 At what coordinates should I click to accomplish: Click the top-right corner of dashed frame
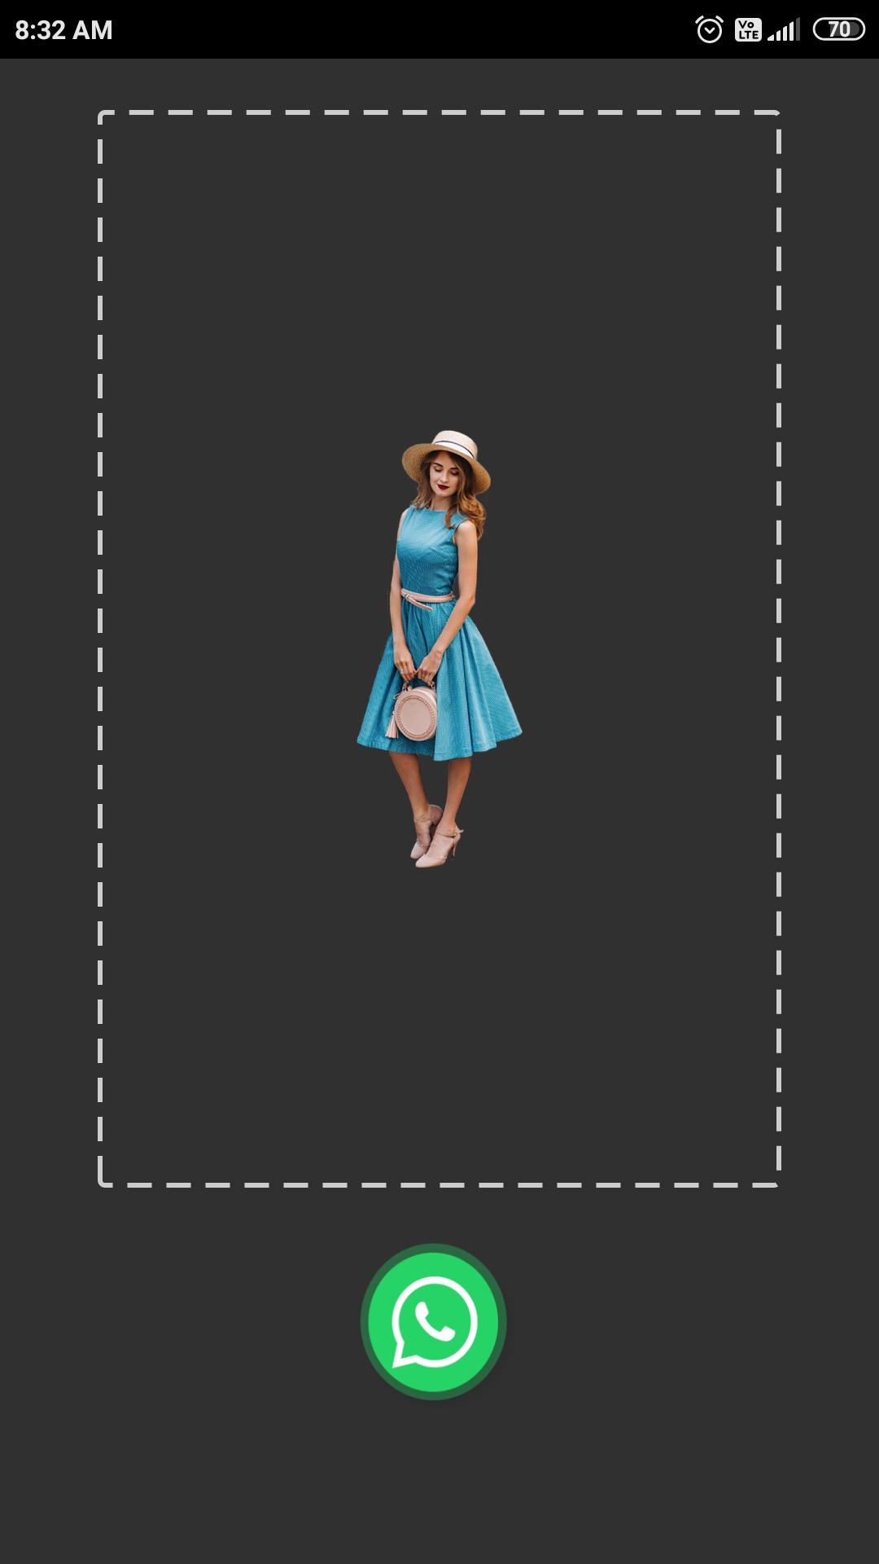[x=778, y=113]
